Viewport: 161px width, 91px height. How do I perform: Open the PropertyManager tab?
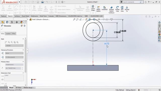pyautogui.click(x=7, y=22)
